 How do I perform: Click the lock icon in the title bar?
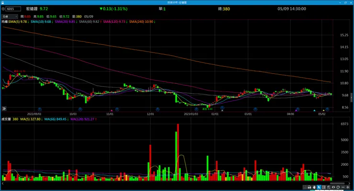click(x=2, y=2)
